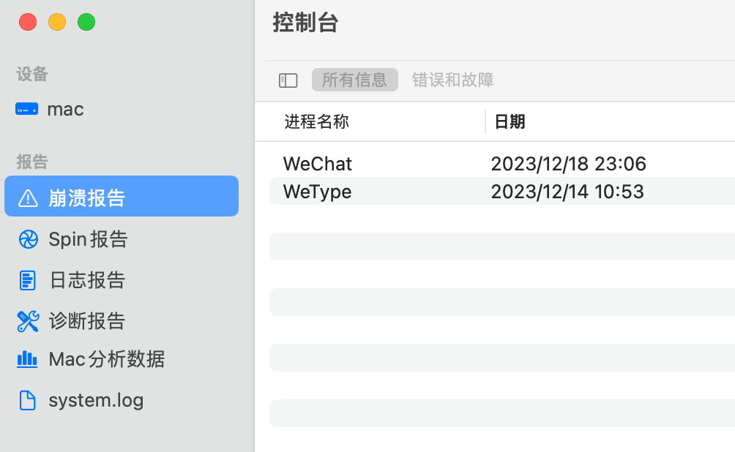Switch filter to 错误和故障

tap(452, 80)
